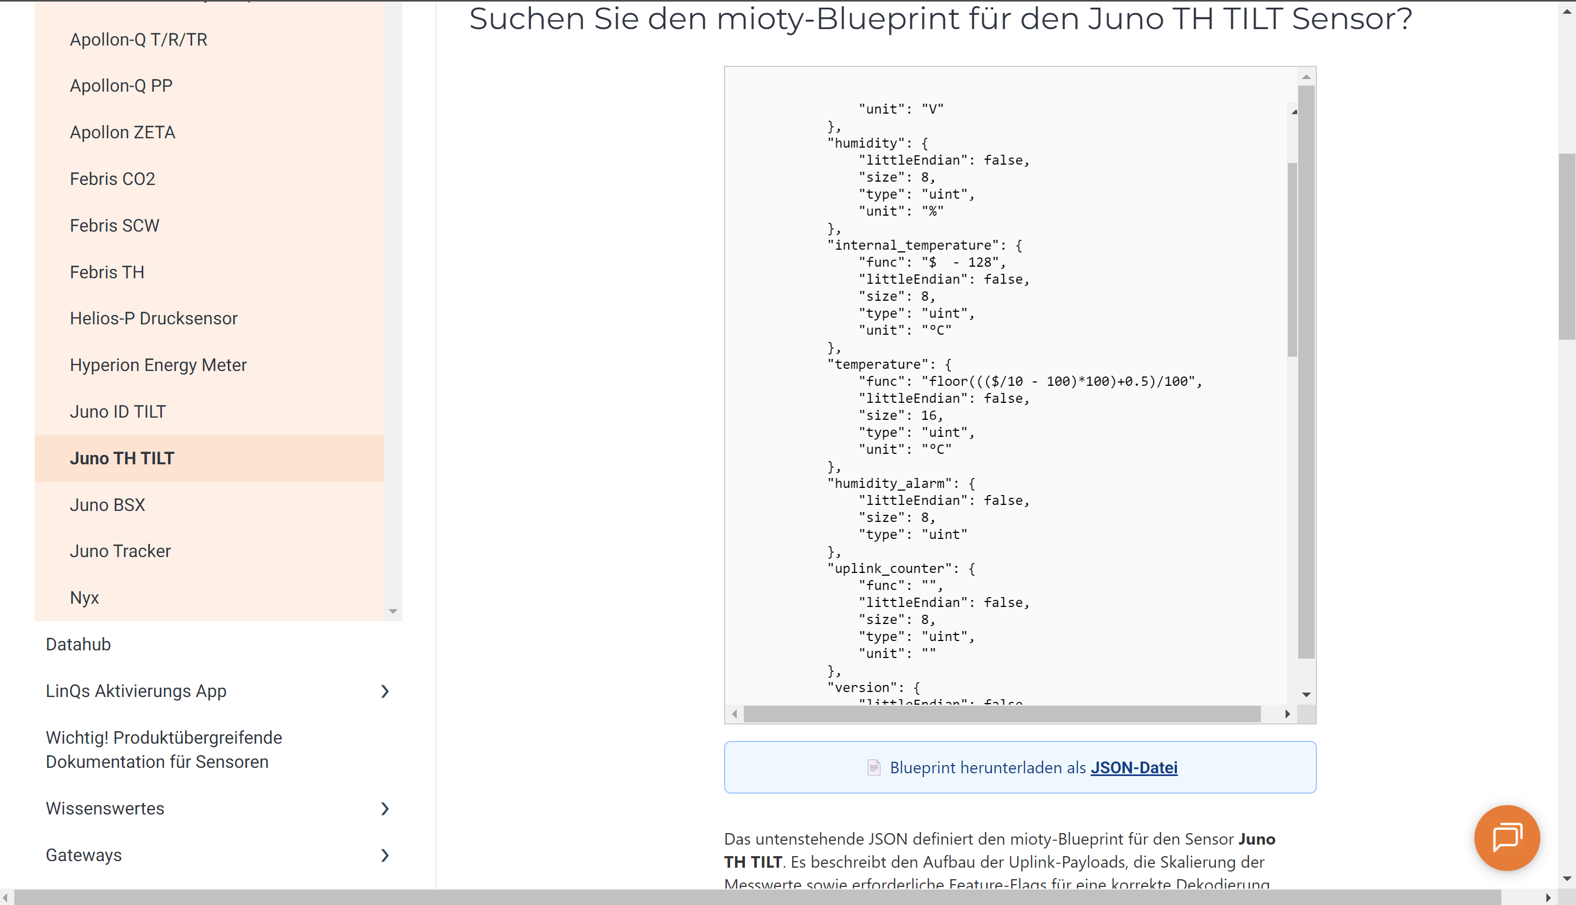Open the Febris TH page
Screen dimensions: 1576x905
[x=107, y=272]
